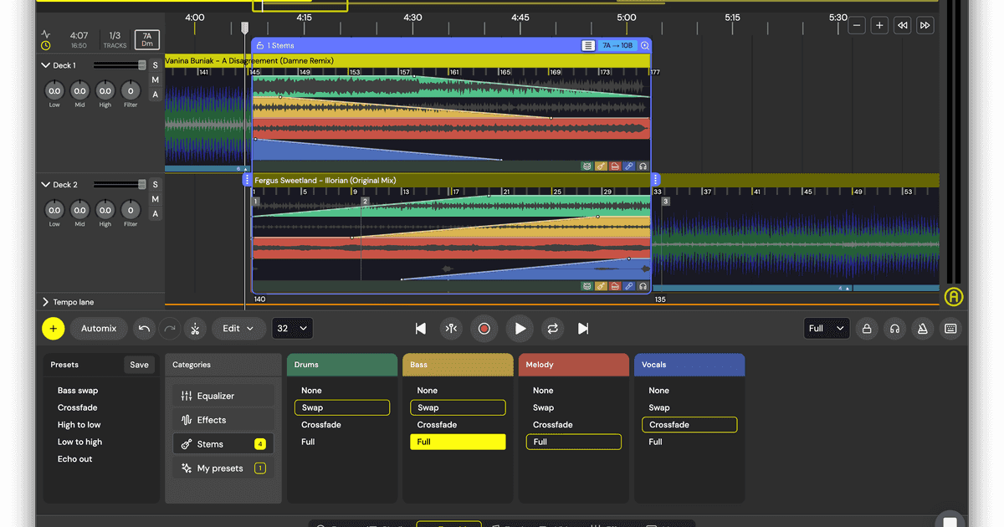Mute Deck 1 with the M button
The image size is (1004, 527).
coord(155,80)
